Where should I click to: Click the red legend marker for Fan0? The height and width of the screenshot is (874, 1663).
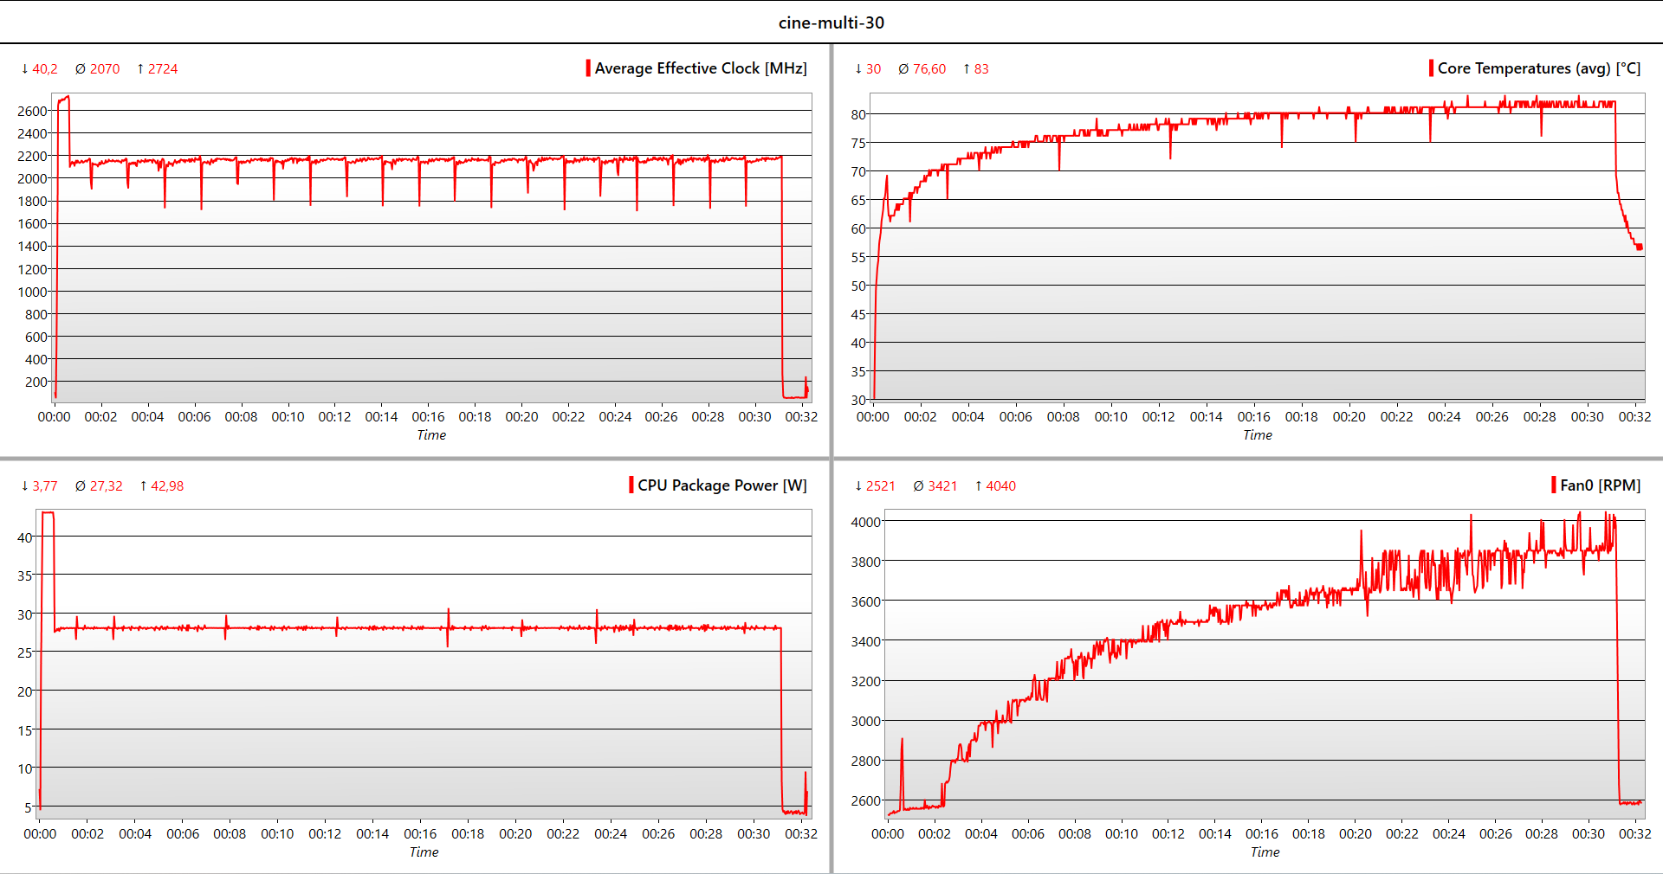point(1555,485)
